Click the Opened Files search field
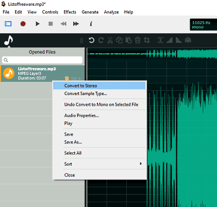 [x=42, y=60]
